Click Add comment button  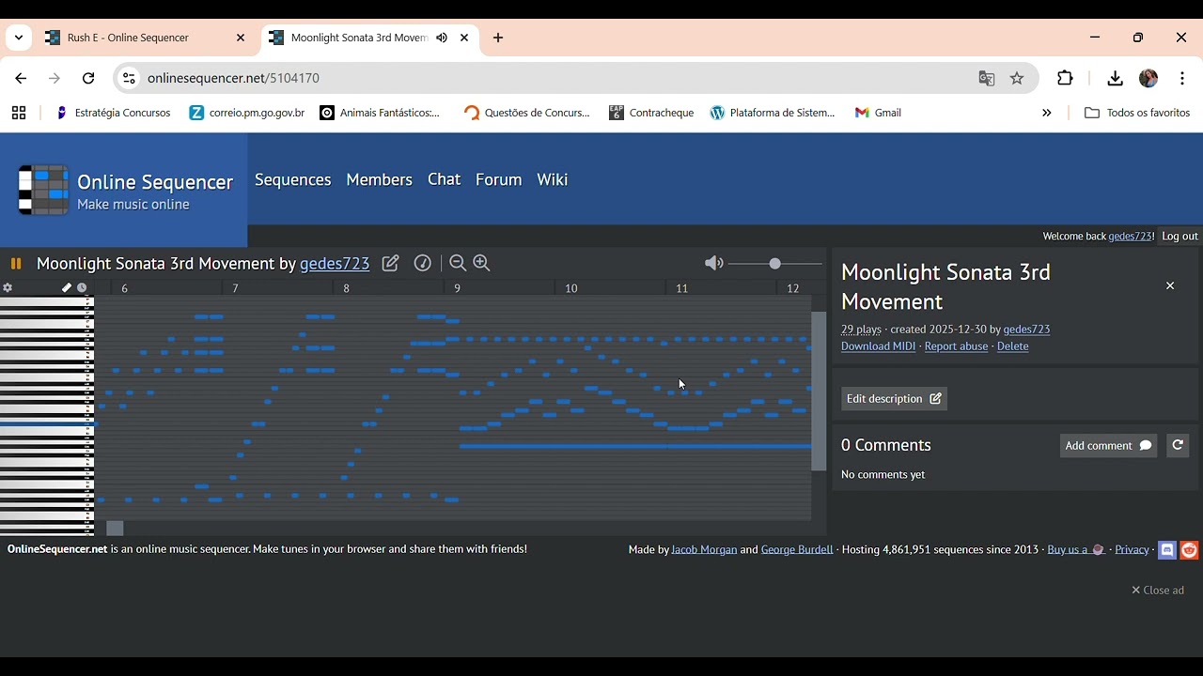[x=1108, y=446]
